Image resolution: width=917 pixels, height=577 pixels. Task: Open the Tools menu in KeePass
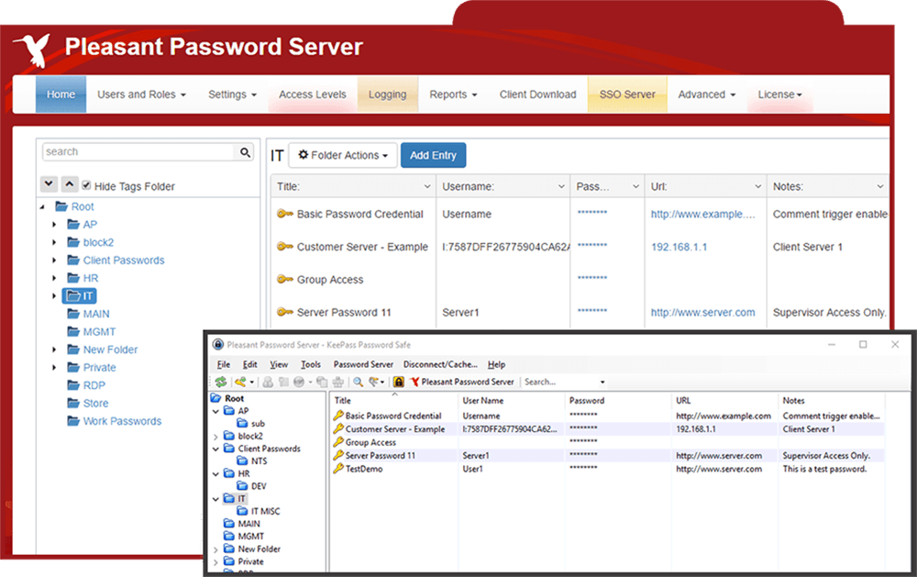pyautogui.click(x=311, y=364)
